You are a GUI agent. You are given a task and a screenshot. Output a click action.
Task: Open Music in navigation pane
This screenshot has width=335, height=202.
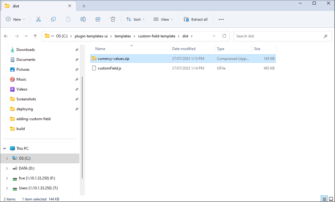[x=21, y=79]
